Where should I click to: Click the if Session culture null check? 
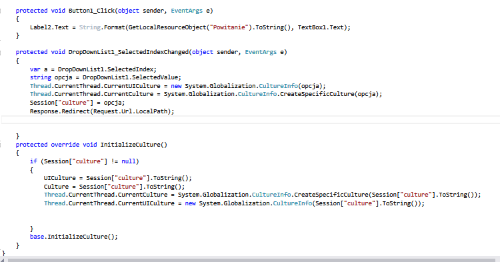pyautogui.click(x=85, y=161)
